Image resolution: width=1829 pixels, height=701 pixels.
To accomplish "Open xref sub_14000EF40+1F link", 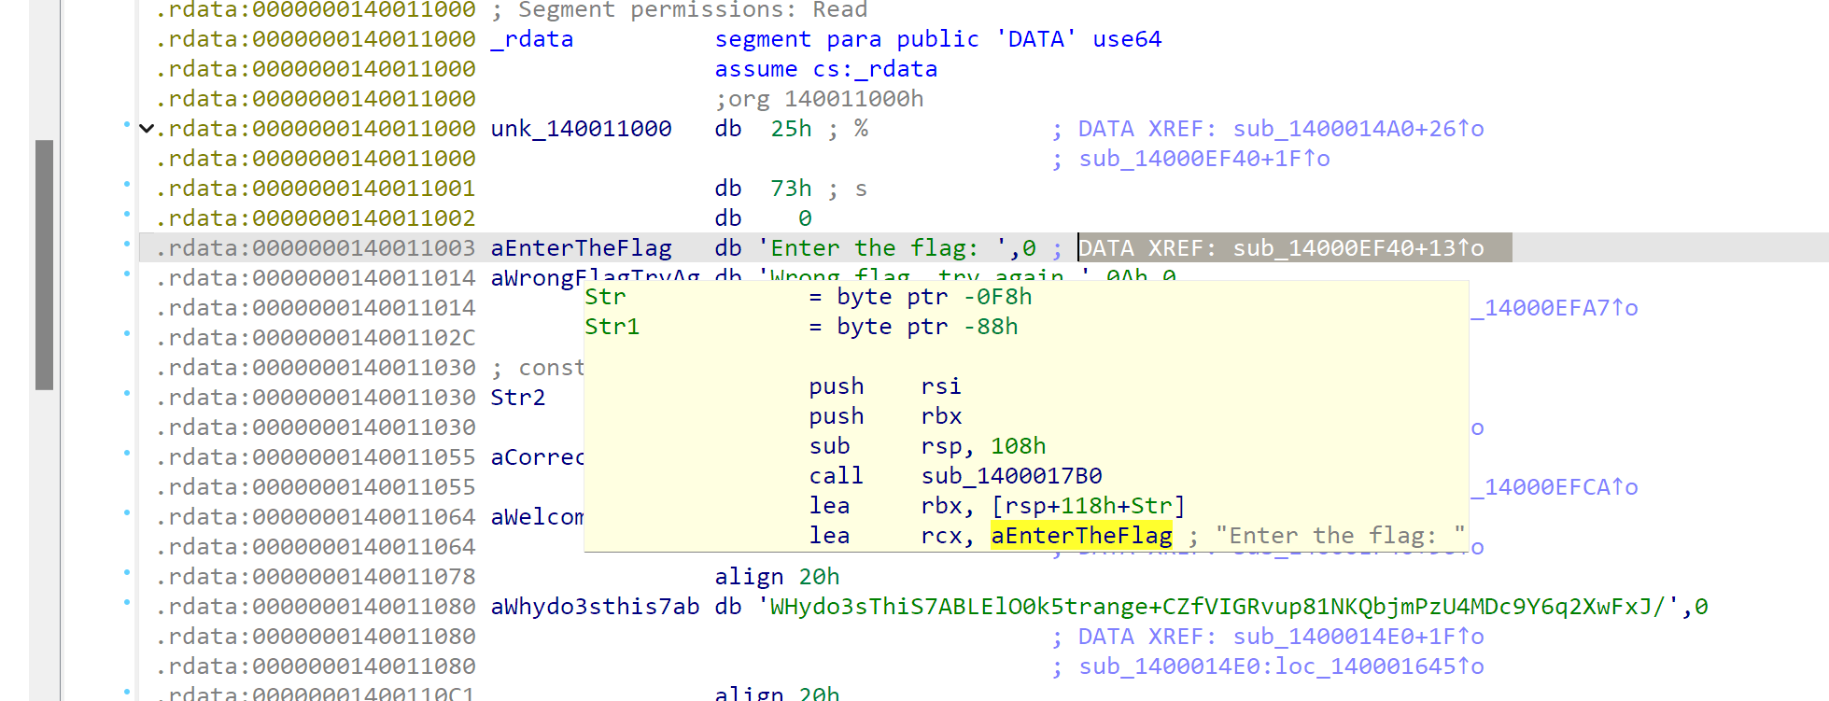I will 1203,159.
